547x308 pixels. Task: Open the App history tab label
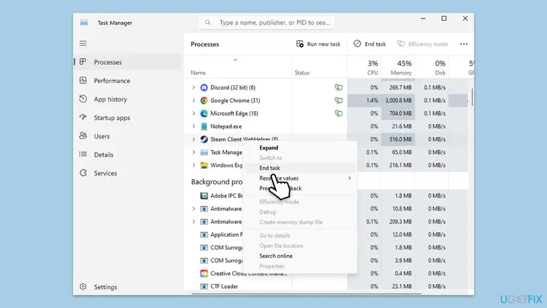pos(110,99)
